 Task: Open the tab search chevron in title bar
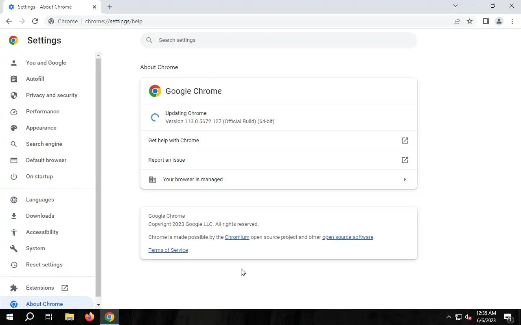(x=455, y=6)
